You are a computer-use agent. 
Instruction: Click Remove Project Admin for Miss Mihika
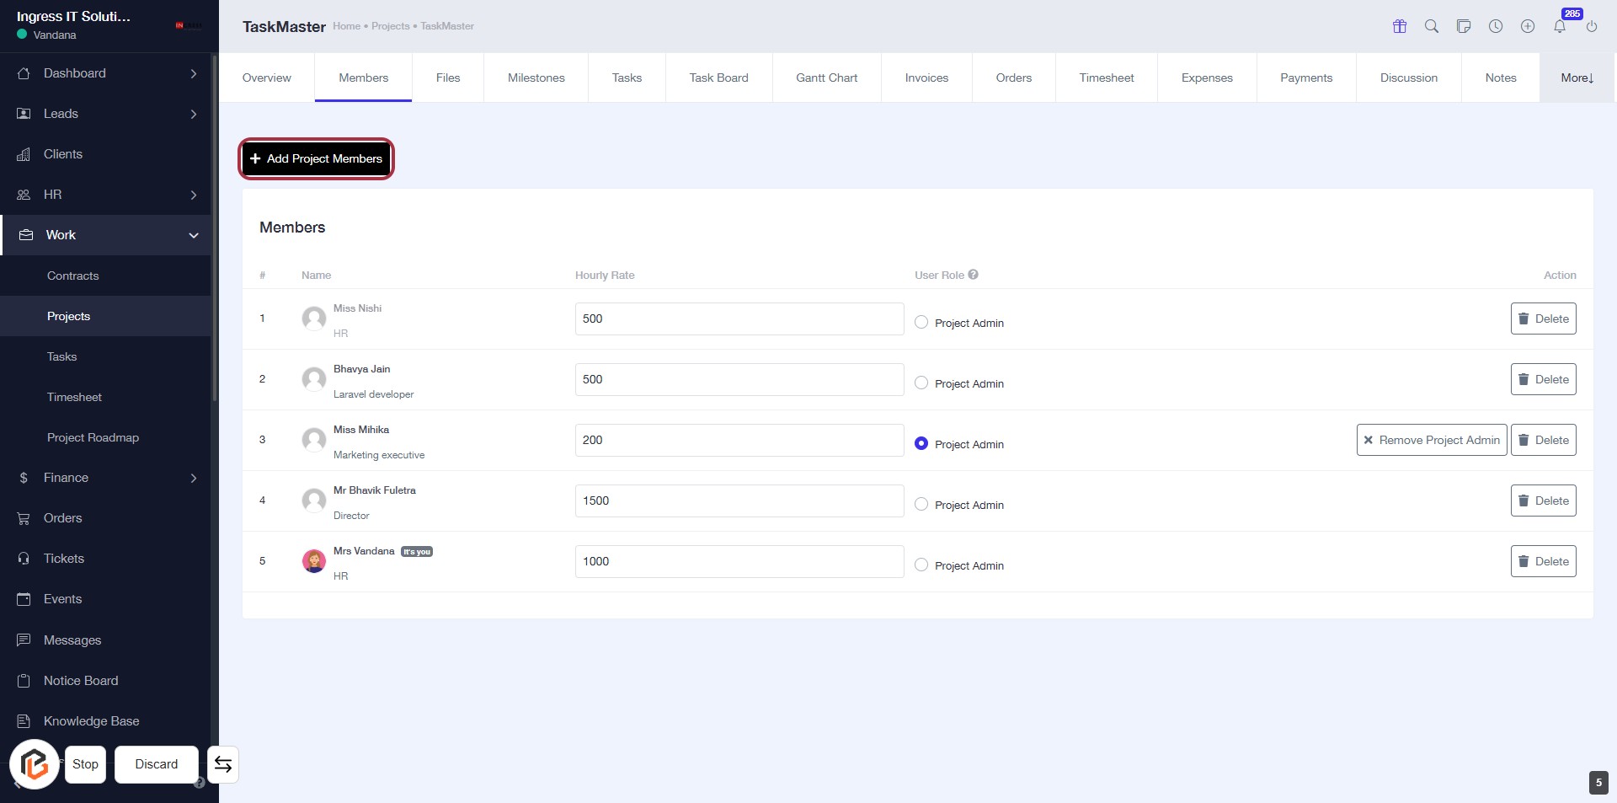[1431, 440]
